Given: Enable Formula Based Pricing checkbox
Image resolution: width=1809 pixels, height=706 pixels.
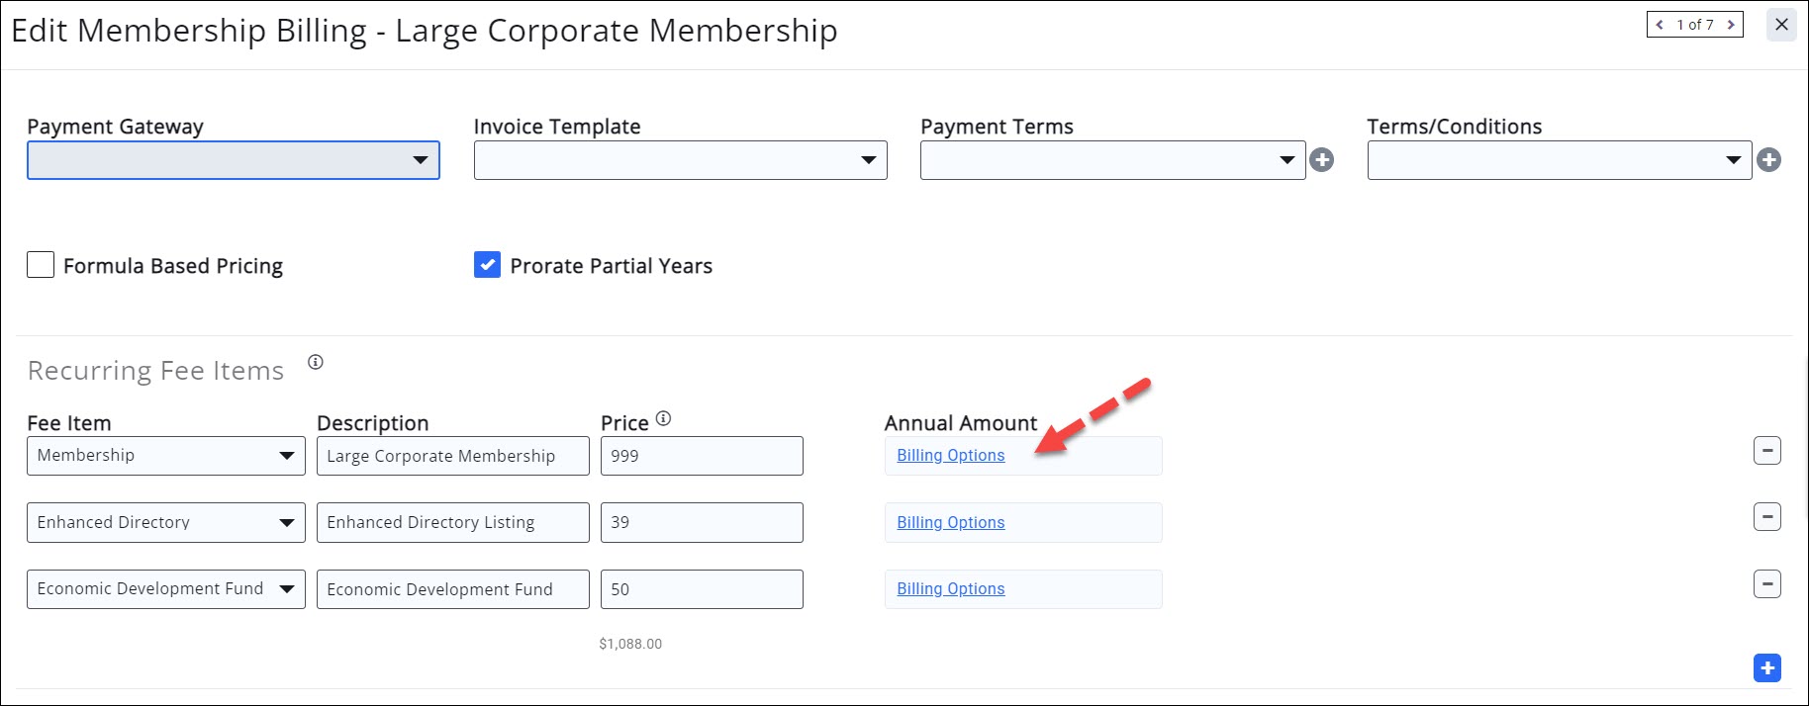Looking at the screenshot, I should [41, 265].
